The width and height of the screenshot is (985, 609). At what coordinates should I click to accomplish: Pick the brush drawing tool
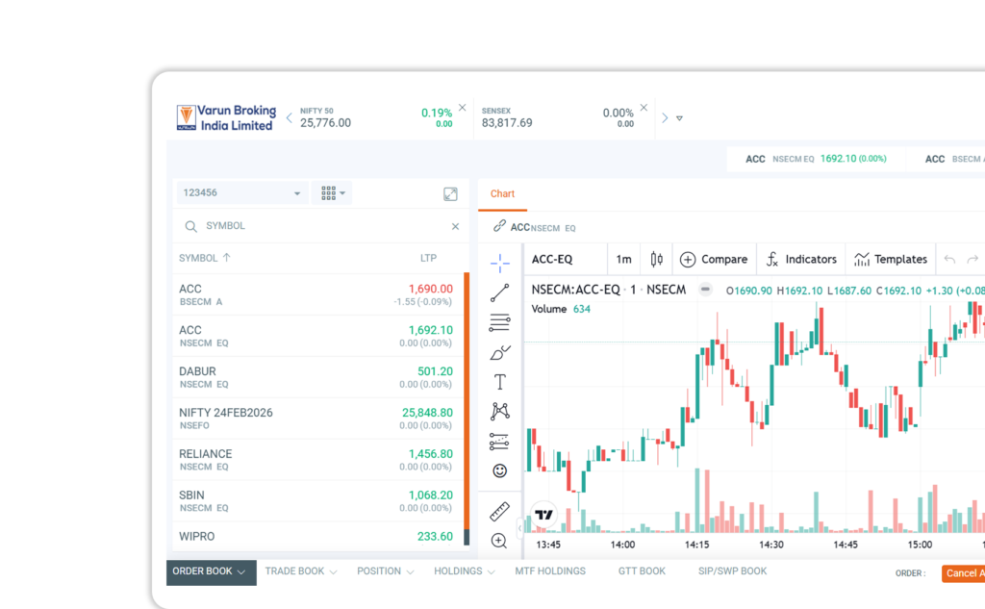tap(499, 353)
